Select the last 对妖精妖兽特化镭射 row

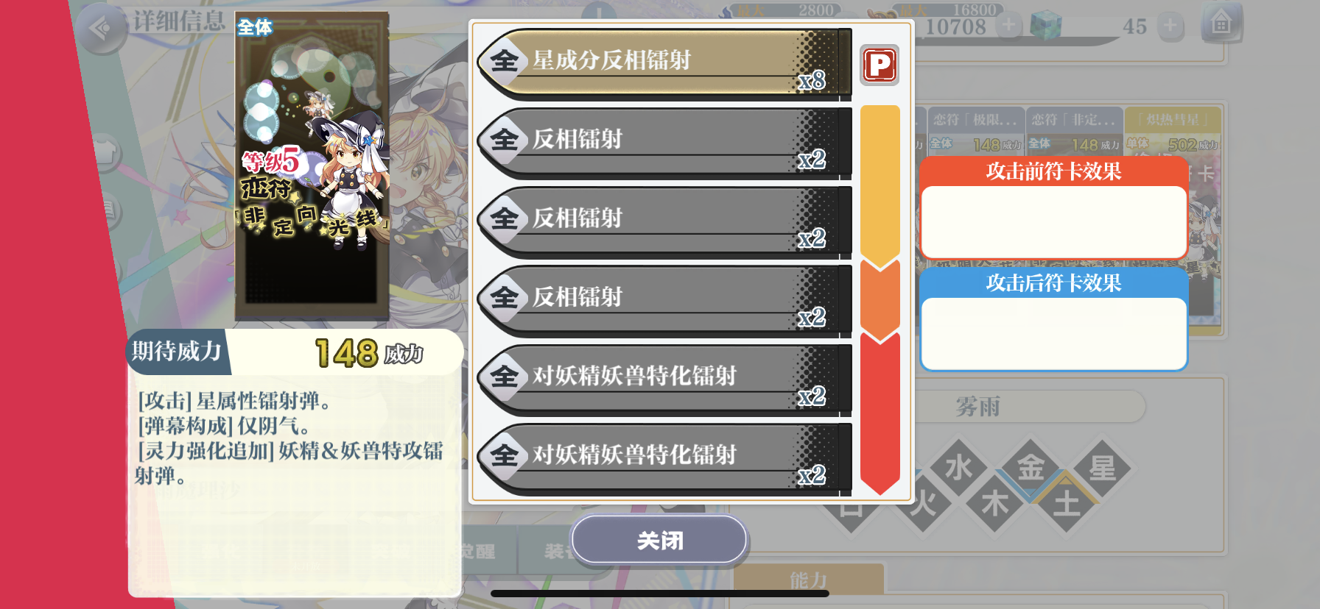tap(664, 457)
